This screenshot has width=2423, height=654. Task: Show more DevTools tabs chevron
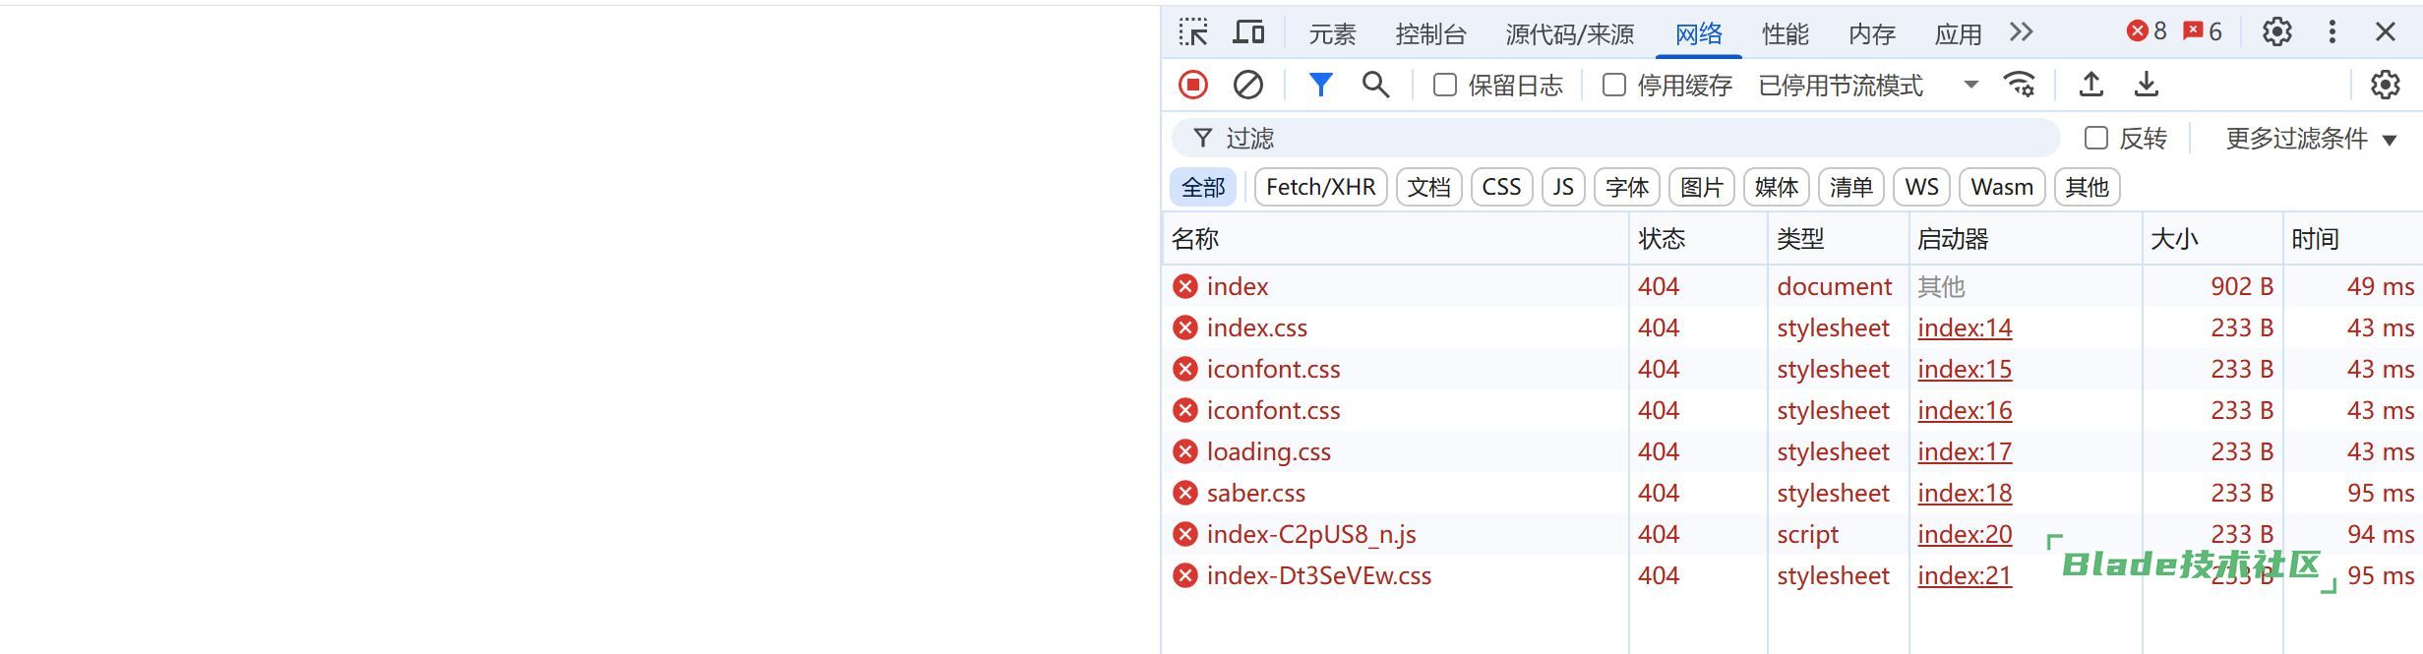click(x=2022, y=32)
